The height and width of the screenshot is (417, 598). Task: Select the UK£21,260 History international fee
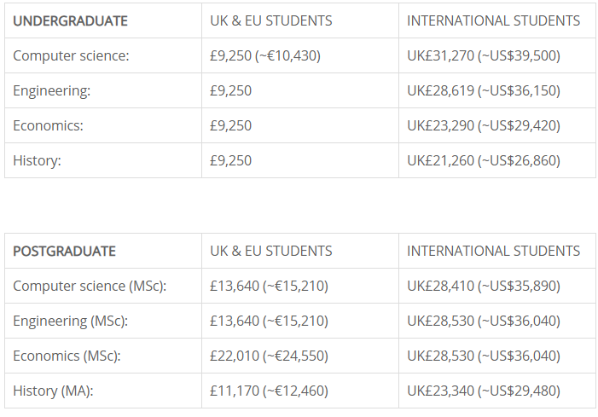(x=484, y=160)
